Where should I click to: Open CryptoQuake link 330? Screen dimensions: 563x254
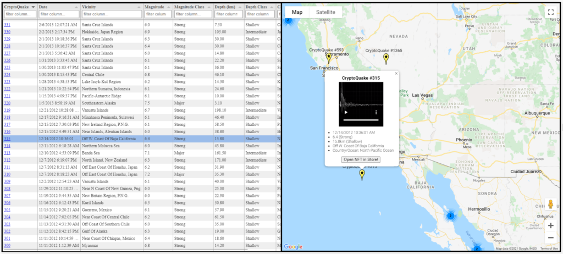(7, 32)
